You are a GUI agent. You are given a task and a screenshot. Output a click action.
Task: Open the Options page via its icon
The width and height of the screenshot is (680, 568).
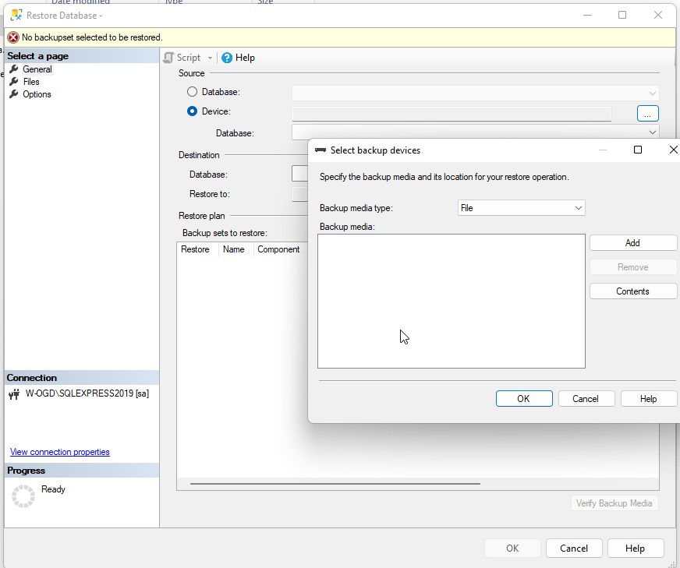pyautogui.click(x=12, y=93)
